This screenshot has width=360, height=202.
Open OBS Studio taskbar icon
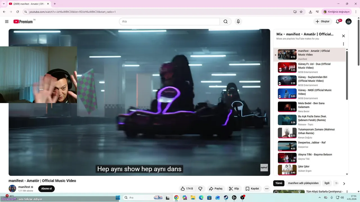[242, 198]
